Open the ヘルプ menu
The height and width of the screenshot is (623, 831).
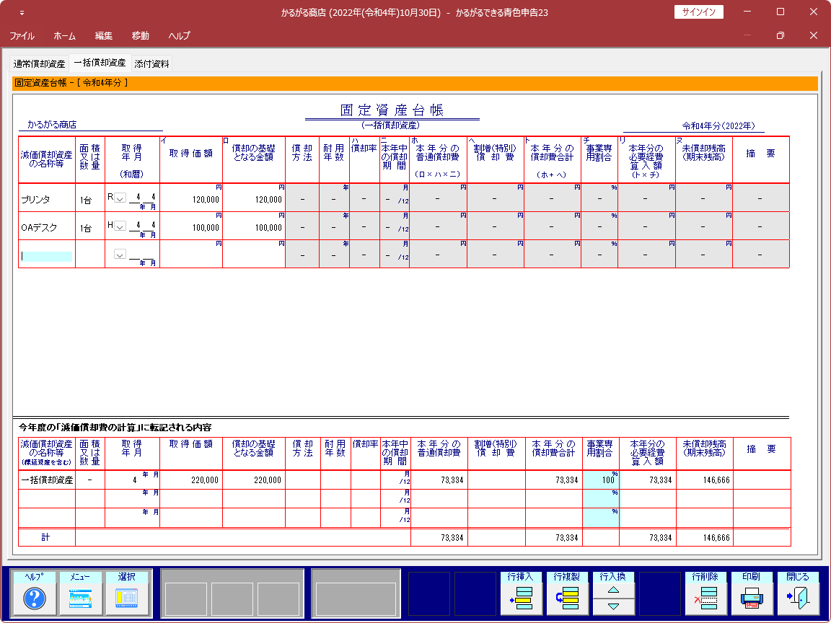pos(179,36)
